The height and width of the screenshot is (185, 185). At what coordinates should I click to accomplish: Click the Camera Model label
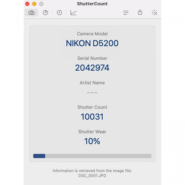tap(92, 34)
